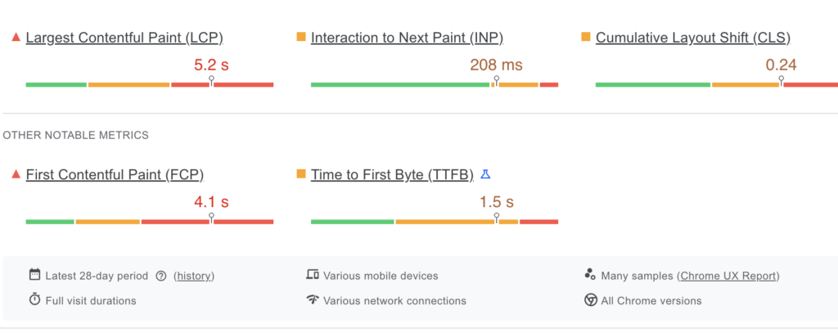Click the Chrome icon beside All Chrome versions

(x=590, y=300)
